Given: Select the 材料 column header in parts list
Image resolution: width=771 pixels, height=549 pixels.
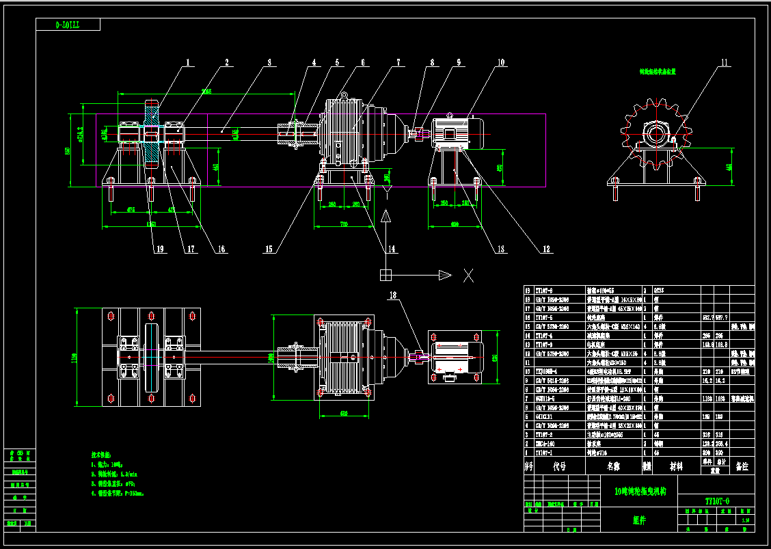Looking at the screenshot, I should click(x=677, y=466).
